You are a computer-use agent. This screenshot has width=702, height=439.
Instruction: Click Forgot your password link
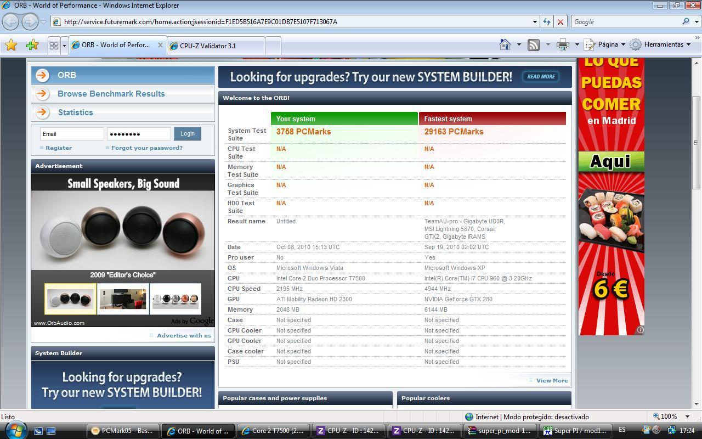click(147, 148)
